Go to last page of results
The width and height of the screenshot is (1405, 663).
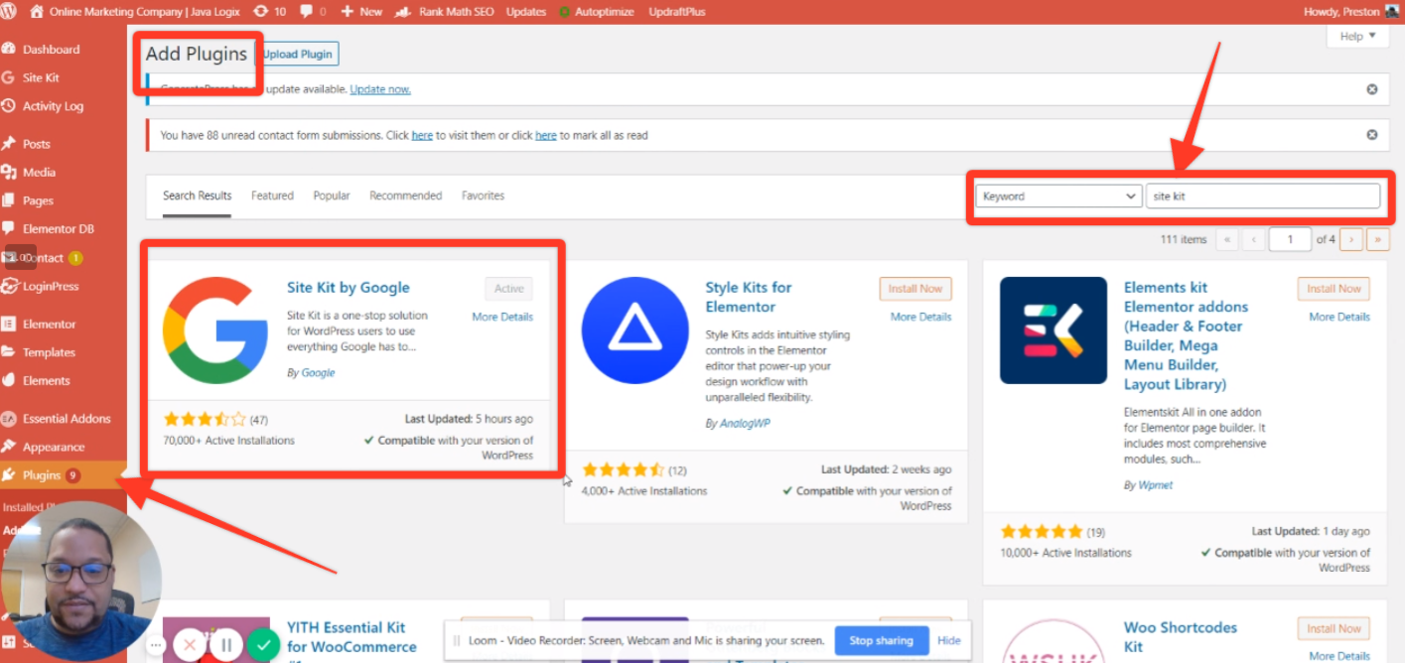(x=1378, y=239)
